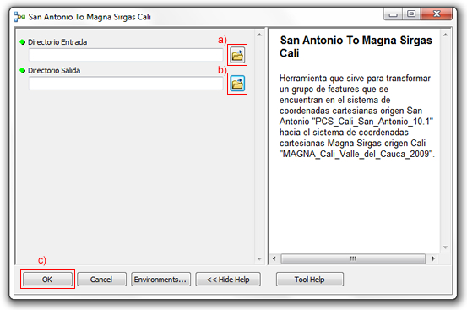Click the Directorio Salida label
Viewport: 467px width, 310px height.
click(54, 71)
